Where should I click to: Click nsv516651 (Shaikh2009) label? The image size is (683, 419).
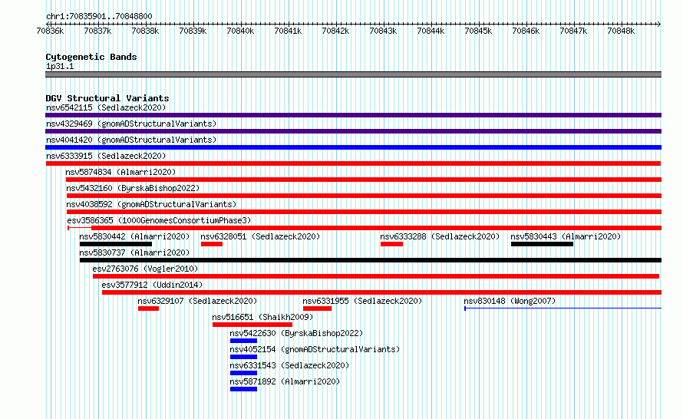[262, 317]
